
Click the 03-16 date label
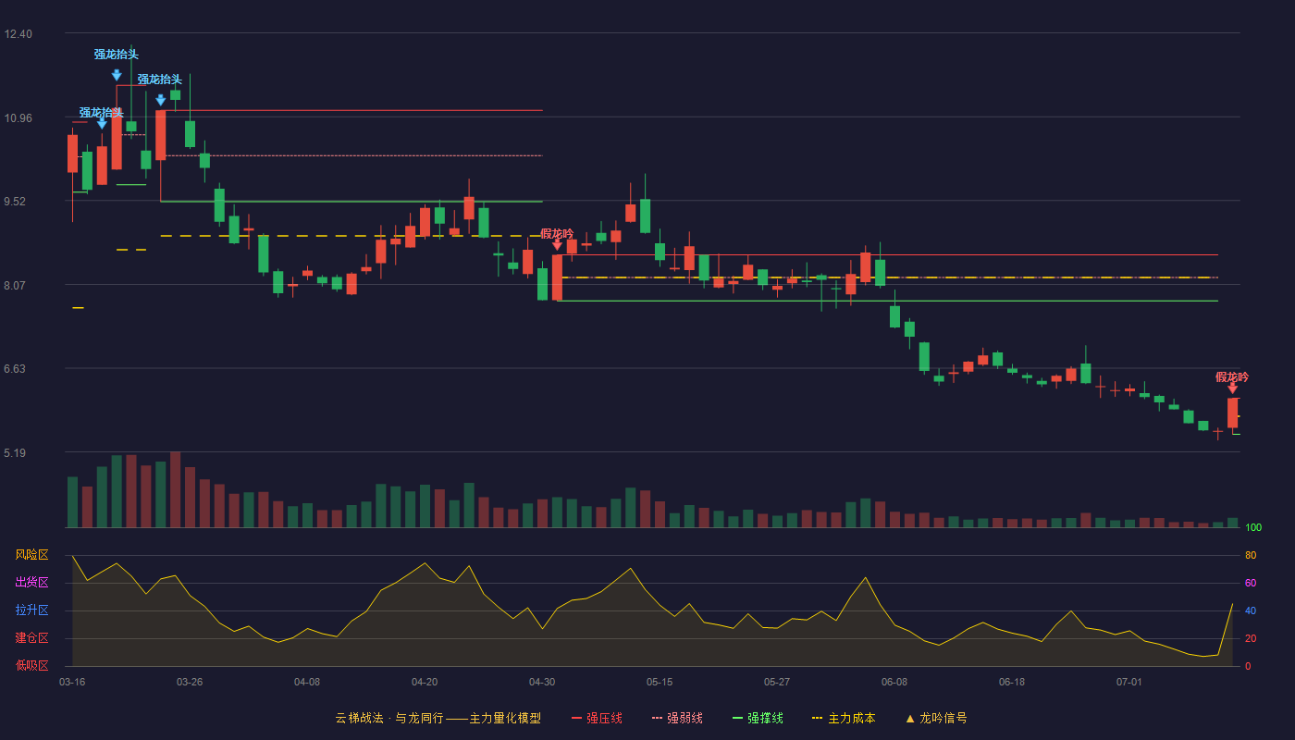pos(72,682)
